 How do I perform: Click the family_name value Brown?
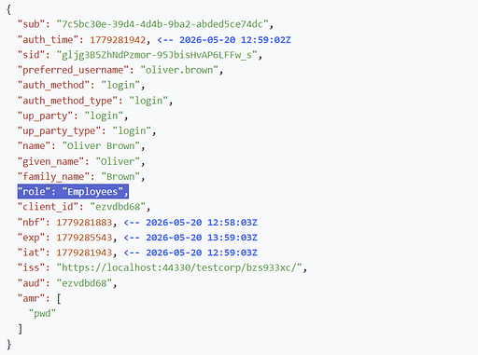click(x=120, y=176)
